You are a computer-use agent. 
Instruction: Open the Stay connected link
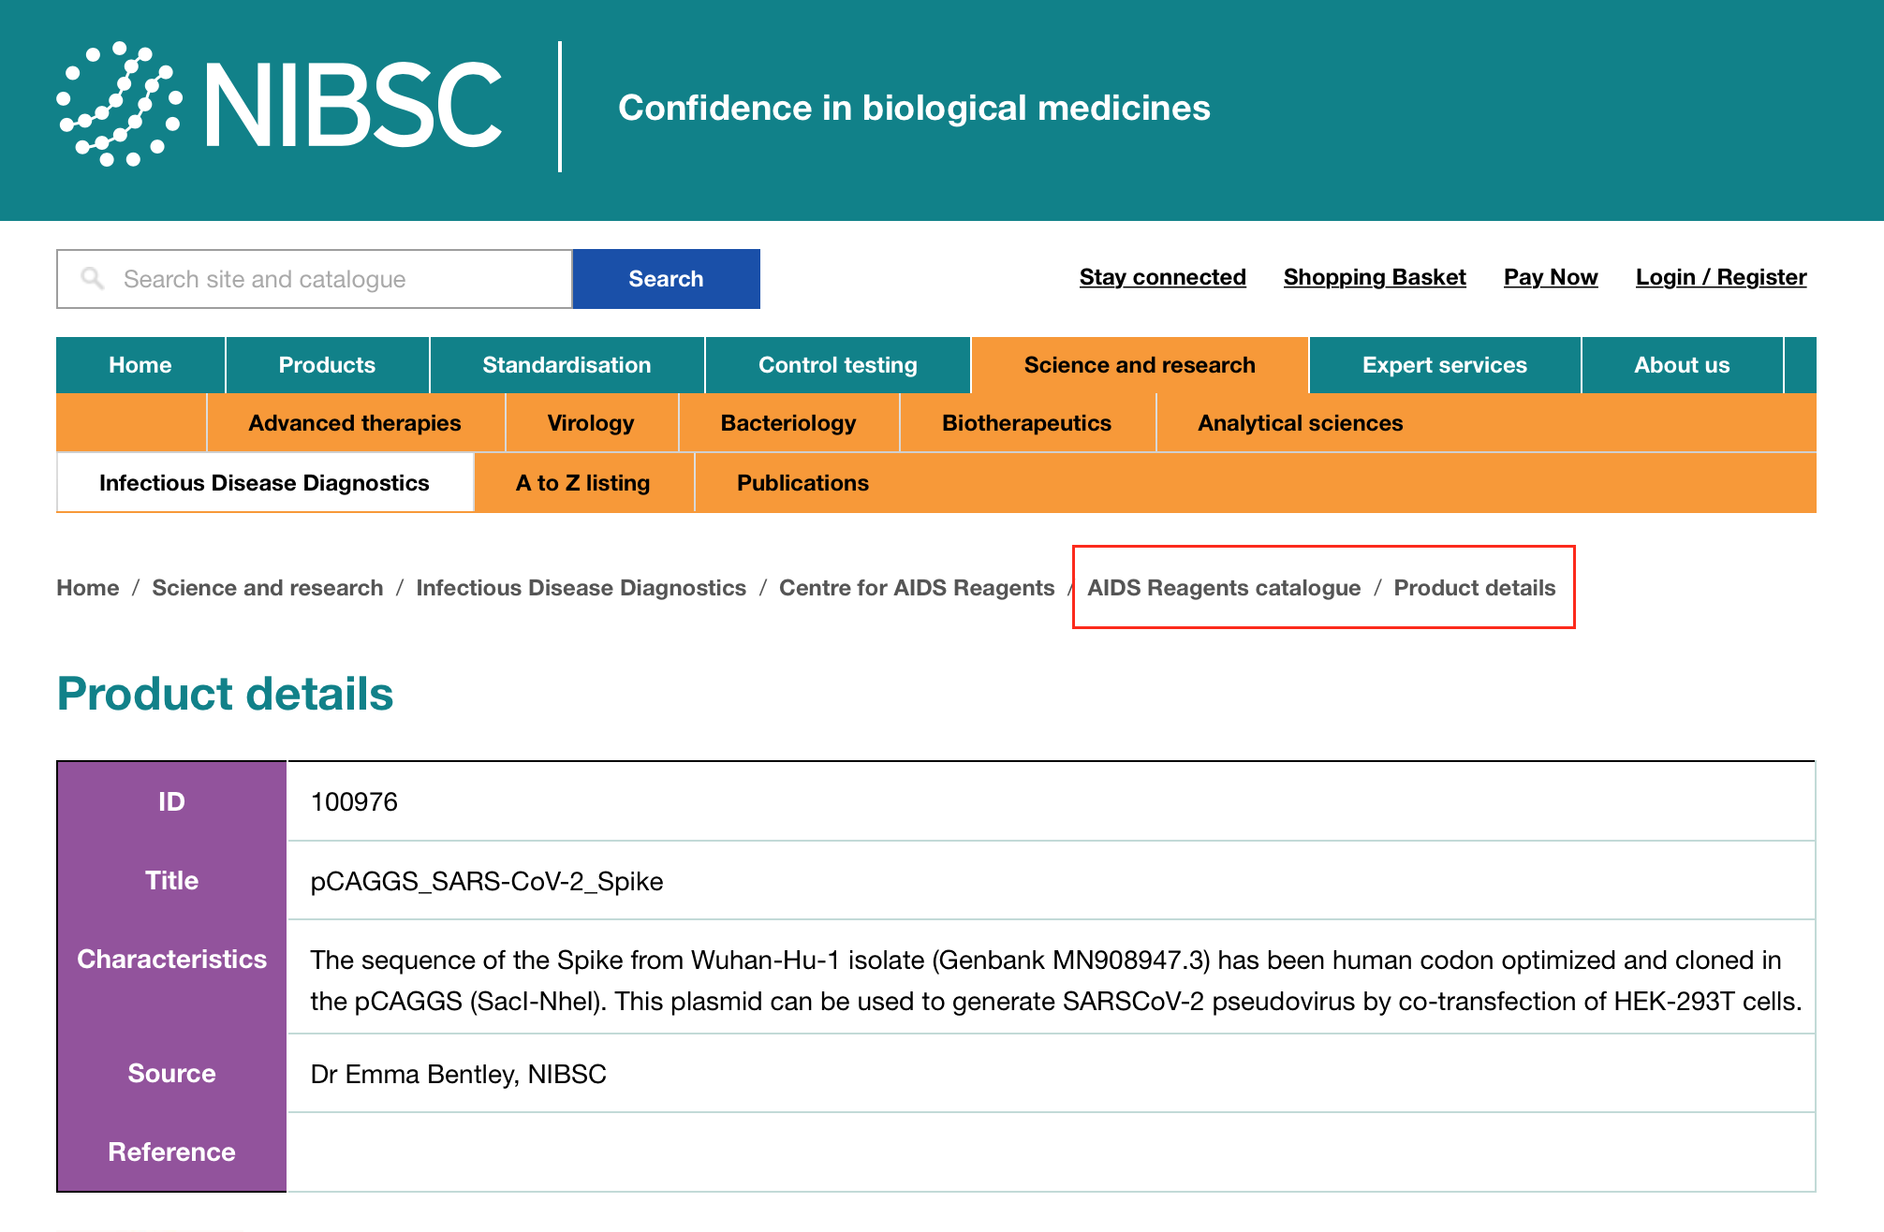pyautogui.click(x=1162, y=277)
